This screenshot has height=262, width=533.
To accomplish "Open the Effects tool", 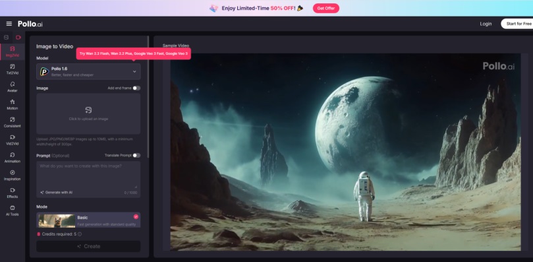I will 13,193.
